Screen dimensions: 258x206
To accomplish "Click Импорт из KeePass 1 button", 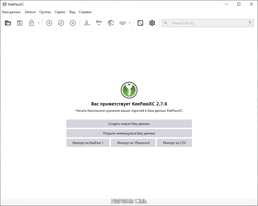I will click(x=88, y=143).
